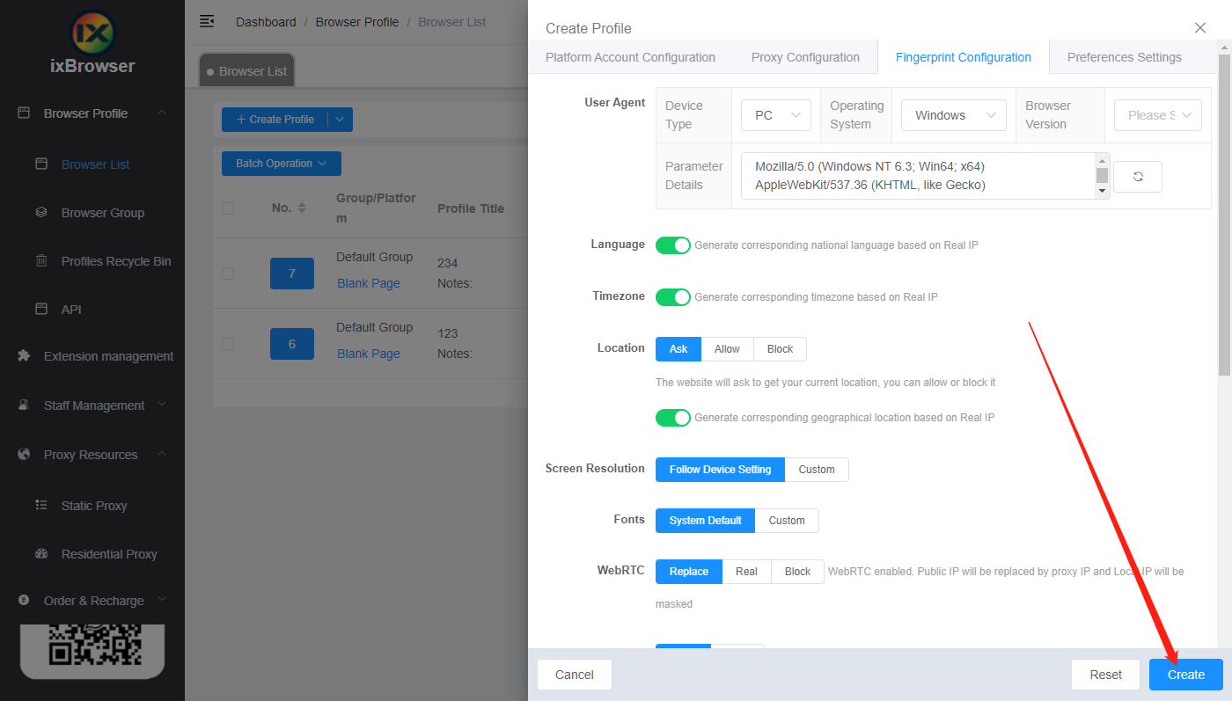Click the Extension management puzzle icon
Image resolution: width=1232 pixels, height=701 pixels.
point(24,356)
